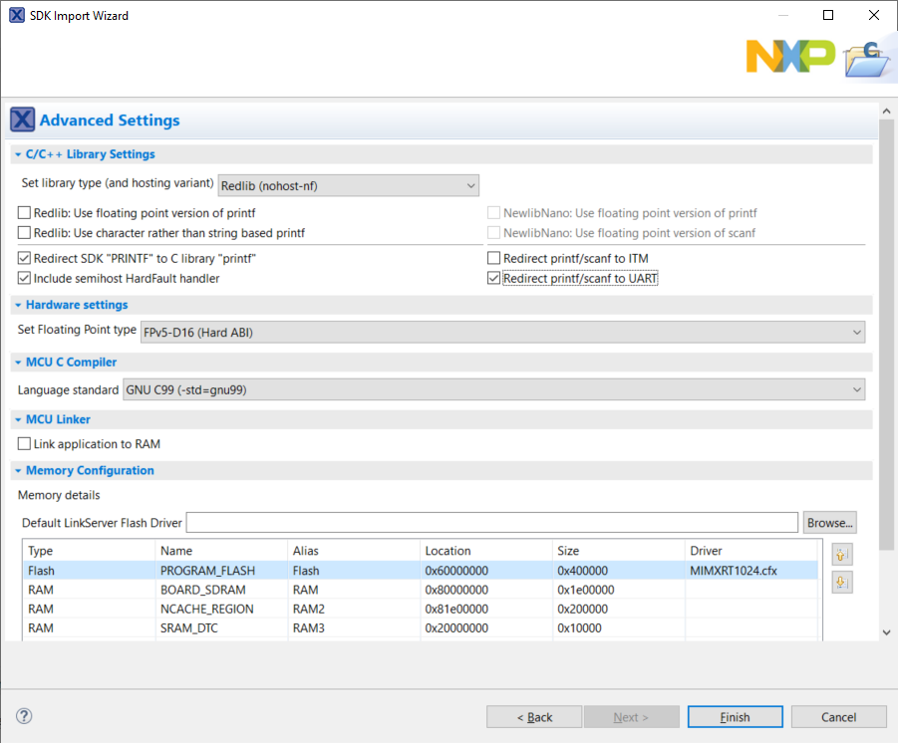Click the move memory region up arrow
This screenshot has width=898, height=743.
[x=841, y=554]
